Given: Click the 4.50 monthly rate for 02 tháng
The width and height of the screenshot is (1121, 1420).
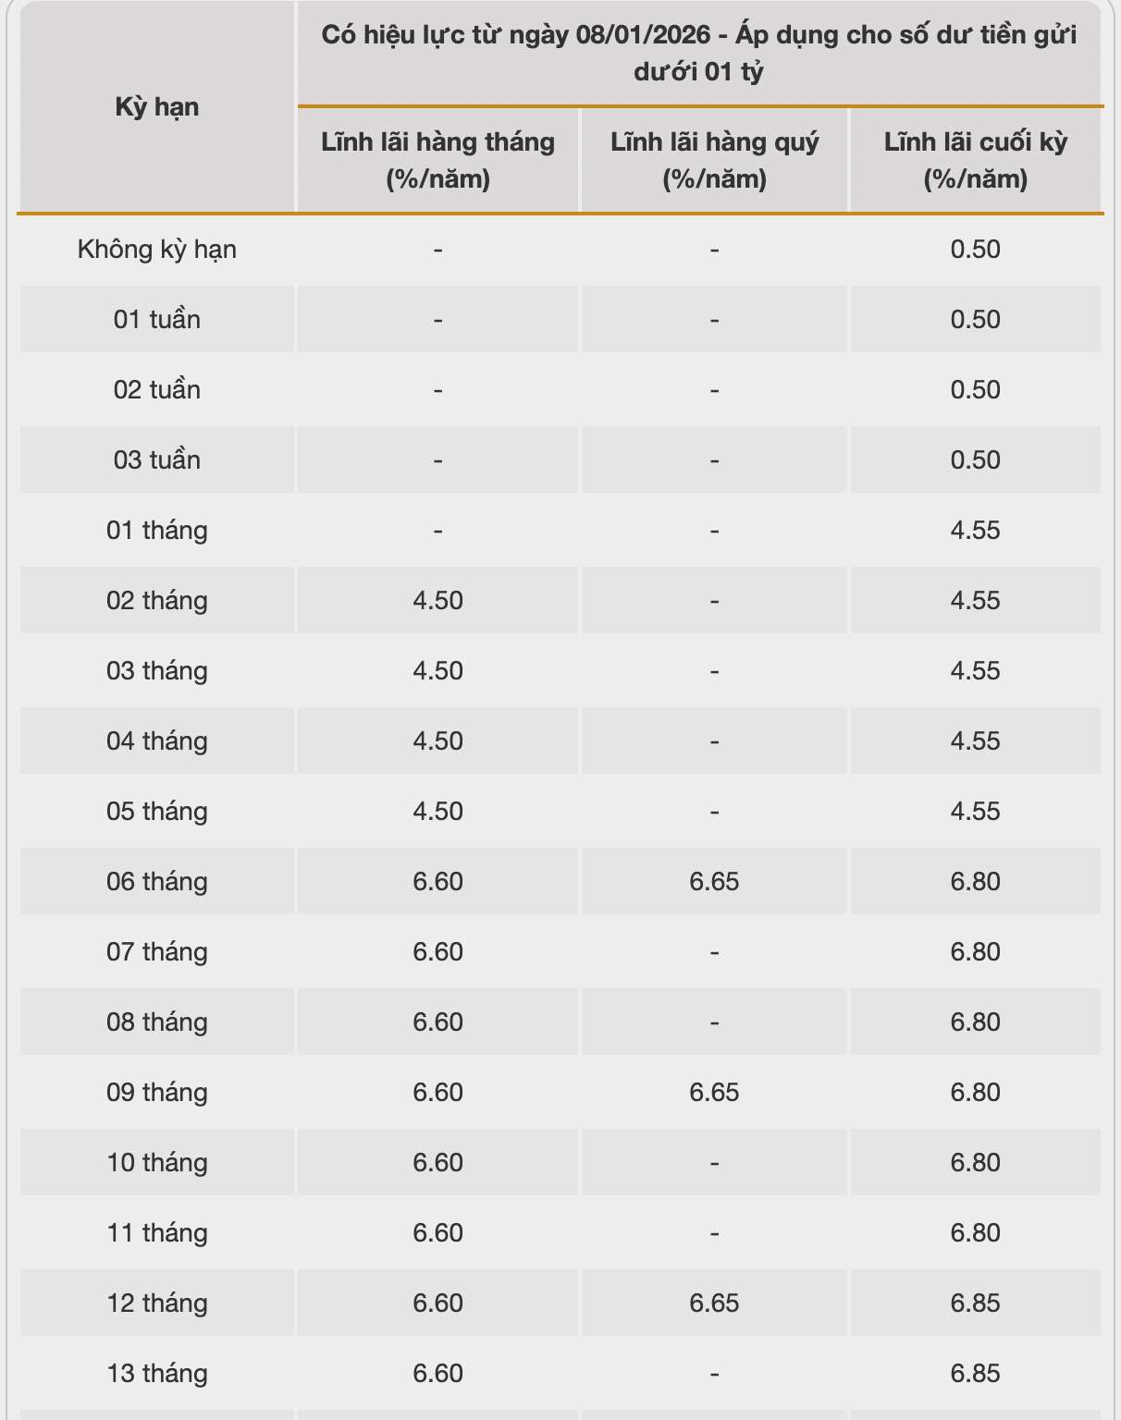Looking at the screenshot, I should click(437, 601).
